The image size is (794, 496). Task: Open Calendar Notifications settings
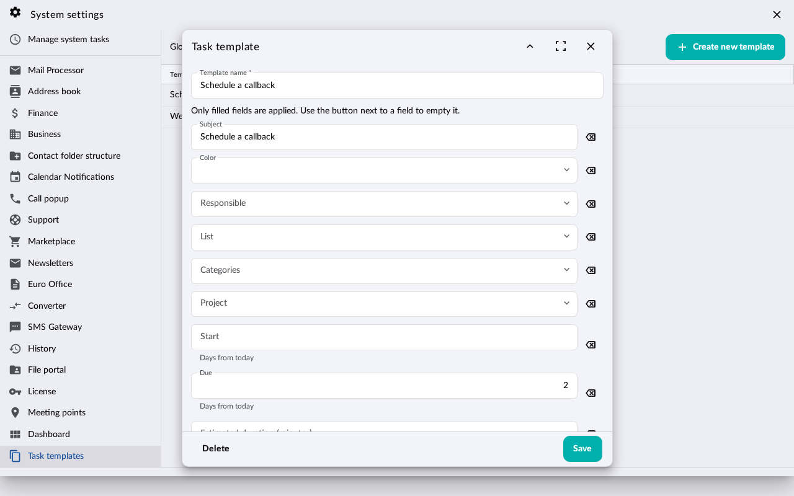pyautogui.click(x=81, y=177)
